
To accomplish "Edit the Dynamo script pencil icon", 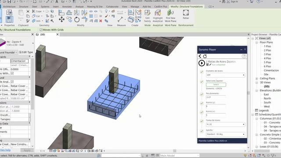I will point(210,65).
